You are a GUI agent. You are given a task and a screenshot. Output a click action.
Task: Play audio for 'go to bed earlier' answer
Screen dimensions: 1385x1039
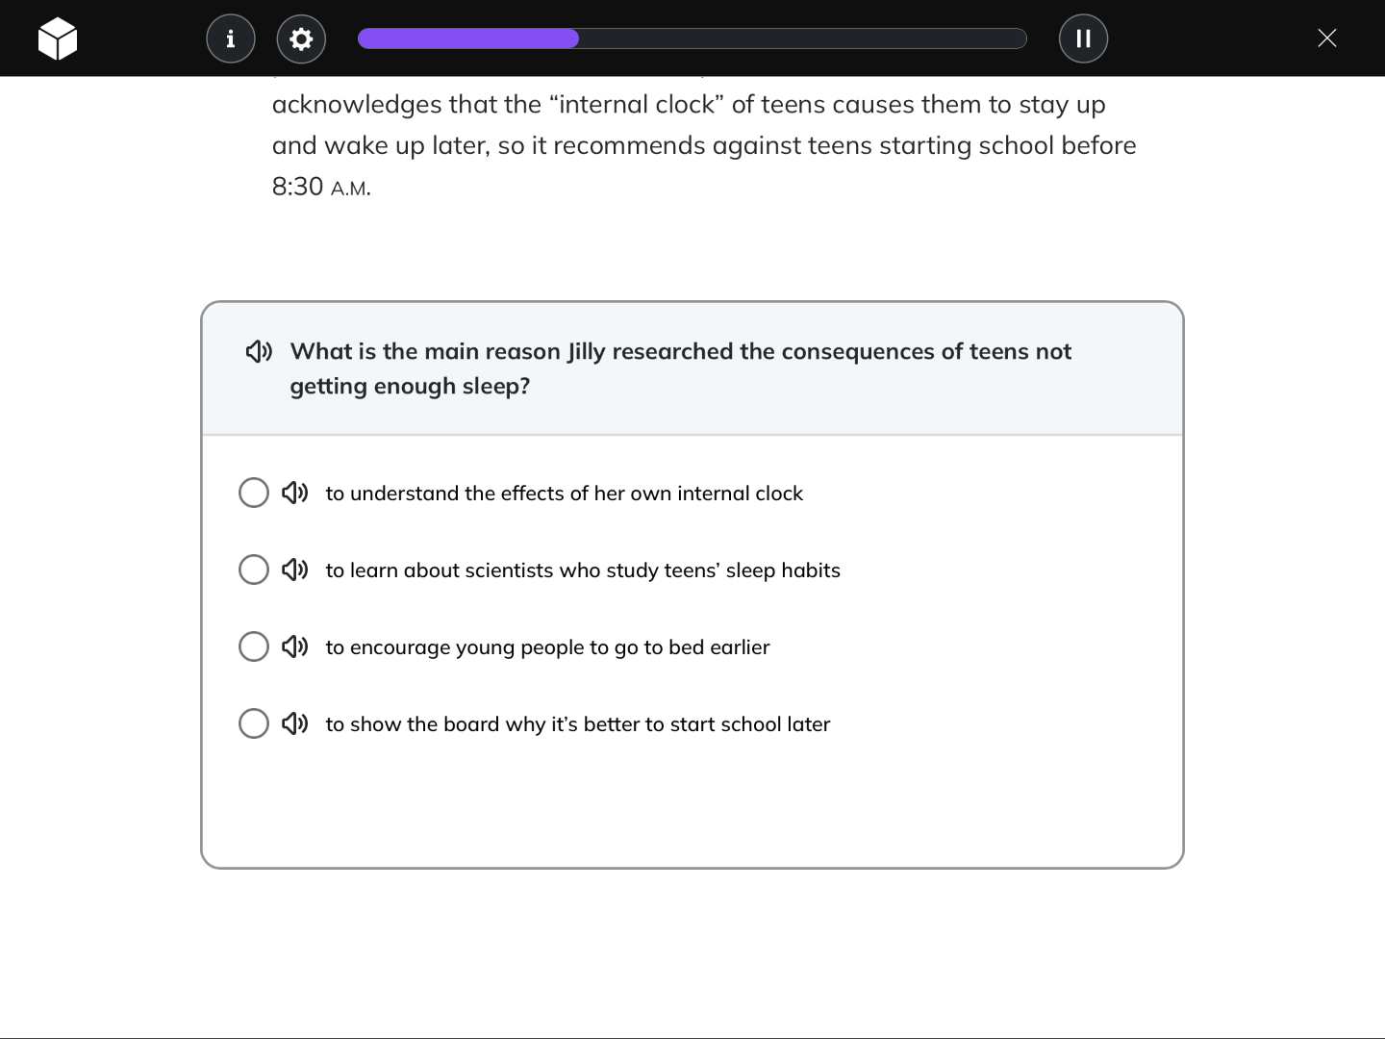pyautogui.click(x=294, y=646)
